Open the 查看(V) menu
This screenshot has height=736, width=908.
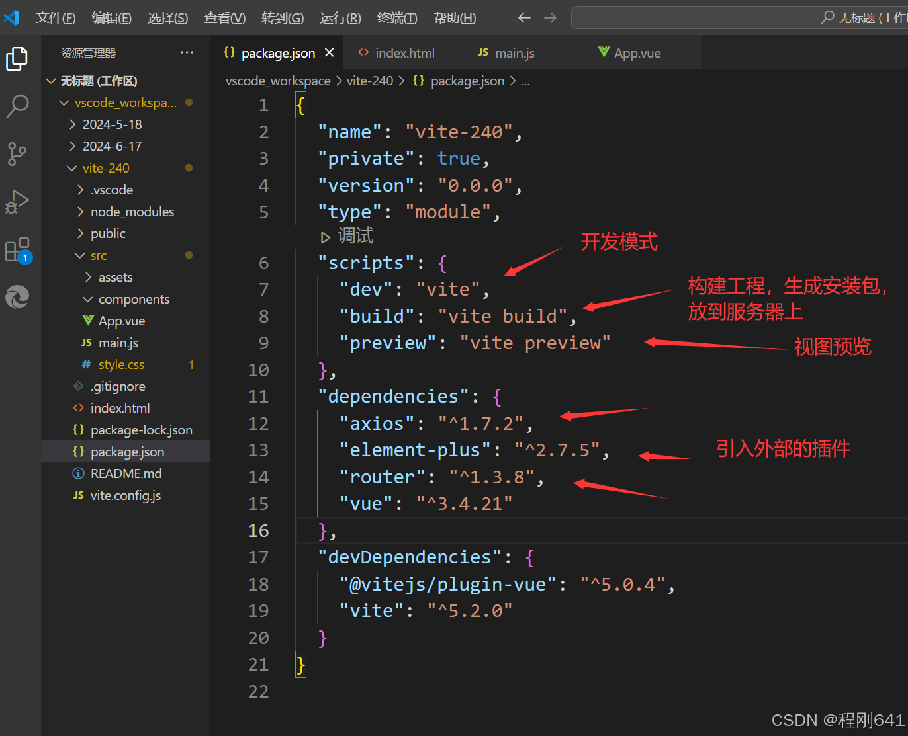(x=225, y=18)
